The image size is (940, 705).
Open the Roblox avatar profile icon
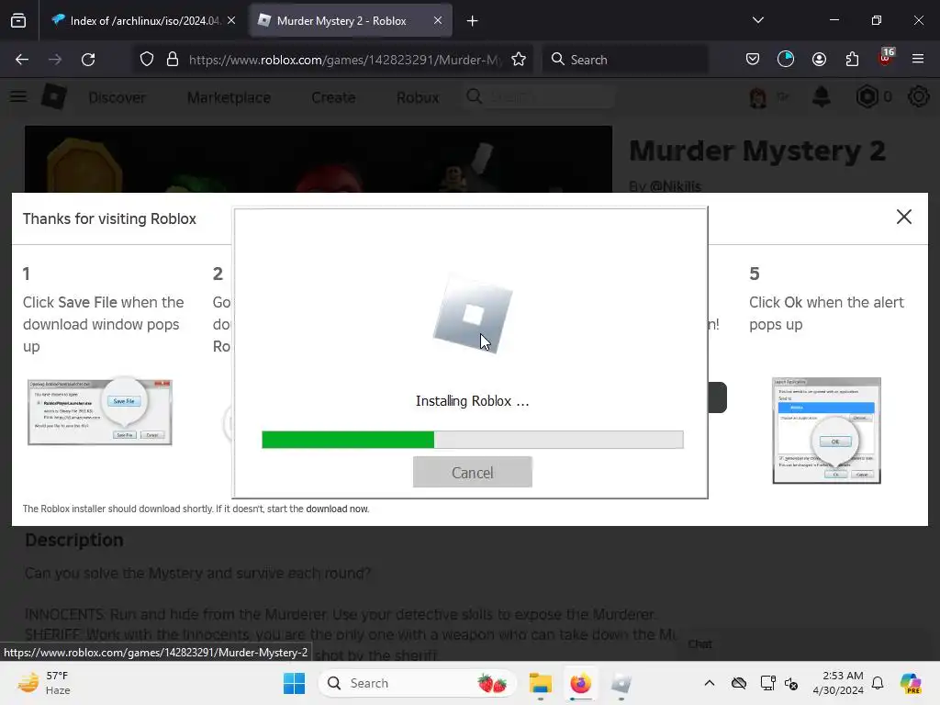tap(758, 97)
